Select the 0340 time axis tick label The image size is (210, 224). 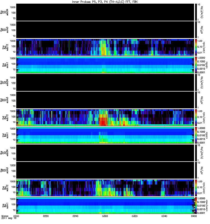[164, 216]
